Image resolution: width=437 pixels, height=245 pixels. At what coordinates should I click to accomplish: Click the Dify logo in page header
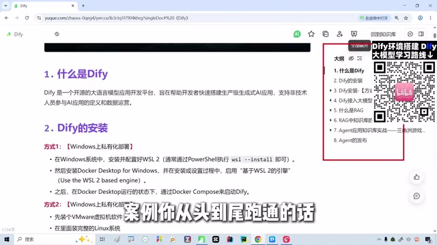(9, 34)
